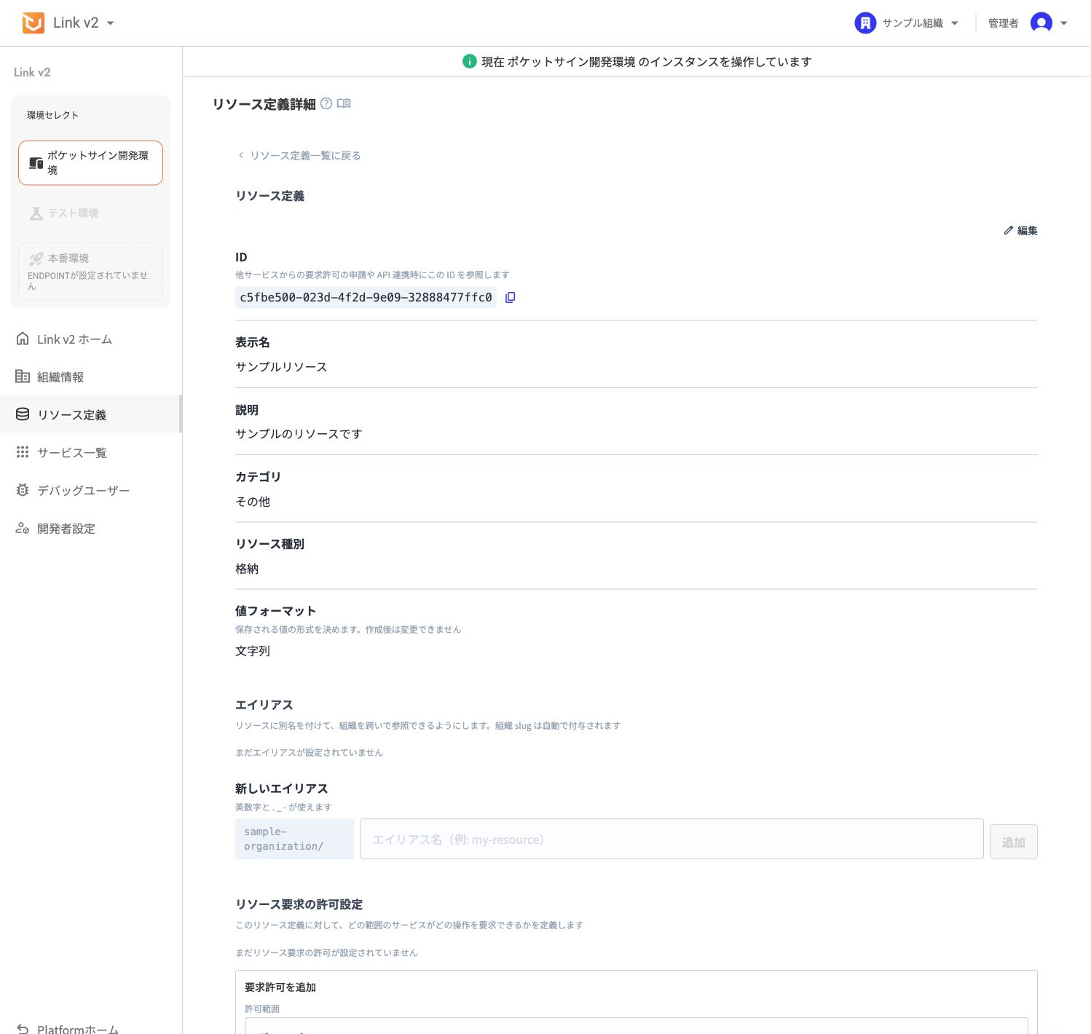The image size is (1091, 1034).
Task: Copy the resource ID with copy icon
Action: 511,297
